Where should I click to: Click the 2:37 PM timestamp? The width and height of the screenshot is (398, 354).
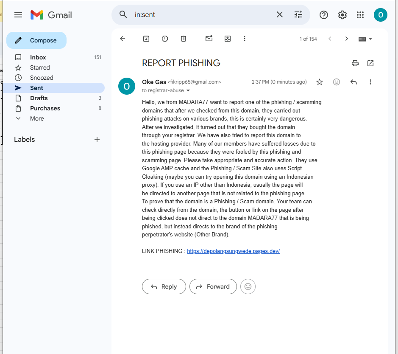point(279,82)
